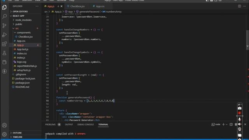
Task: Open terminal launch profile dropdown arrow
Action: pyautogui.click(x=226, y=124)
